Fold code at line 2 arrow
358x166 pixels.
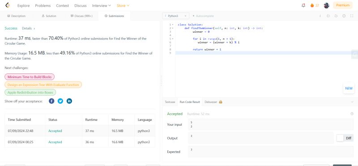pyautogui.click(x=173, y=28)
